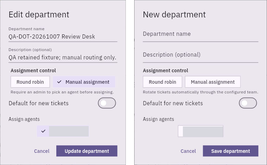
Task: Select Round robin in New department
Action: [x=162, y=82]
